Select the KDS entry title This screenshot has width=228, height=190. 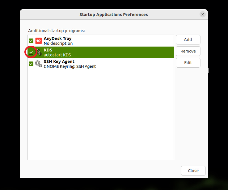pyautogui.click(x=48, y=50)
